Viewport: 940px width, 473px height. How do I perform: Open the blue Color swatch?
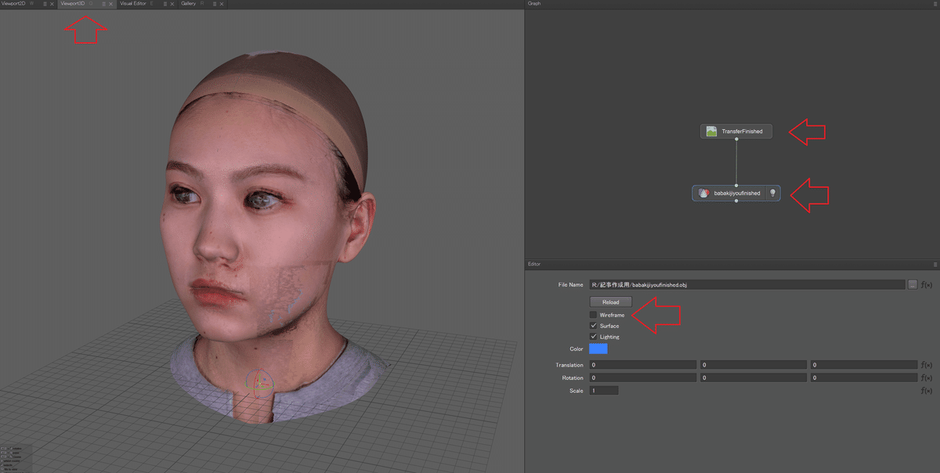(x=598, y=348)
